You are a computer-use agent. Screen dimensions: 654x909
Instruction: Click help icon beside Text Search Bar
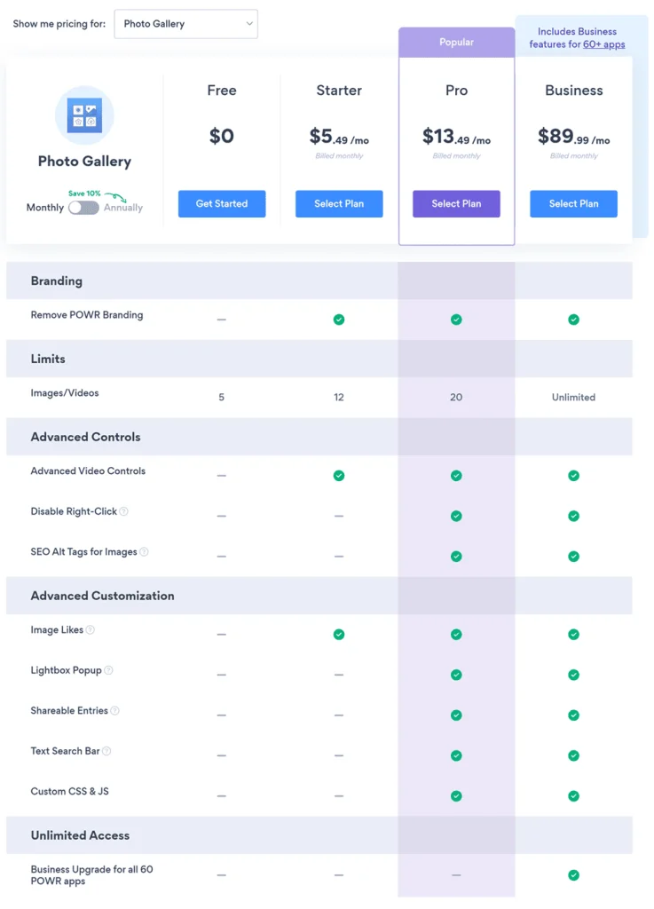point(106,751)
